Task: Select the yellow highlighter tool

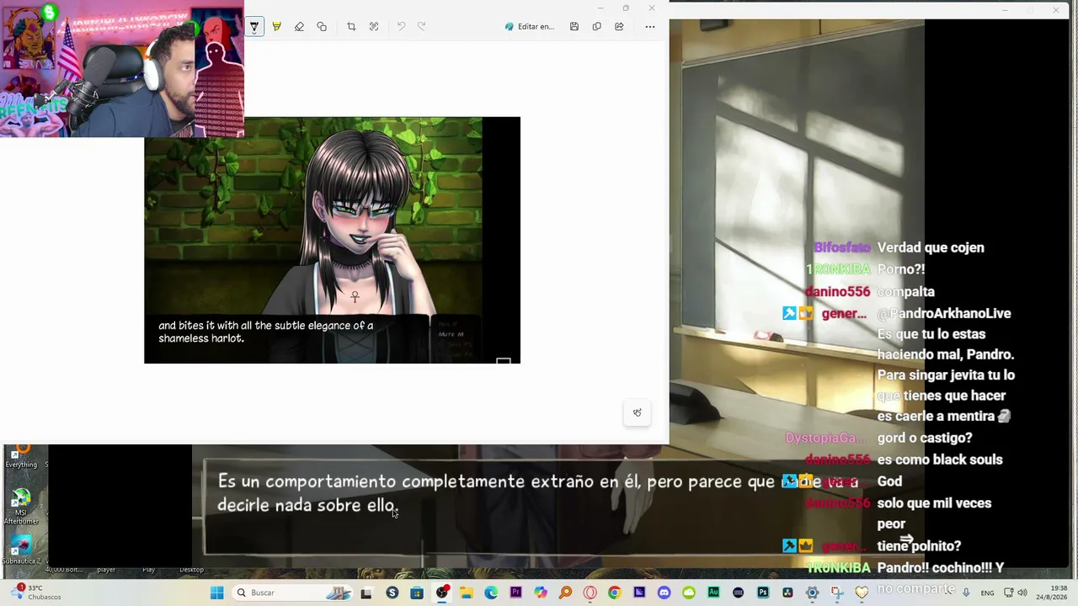Action: coord(276,27)
